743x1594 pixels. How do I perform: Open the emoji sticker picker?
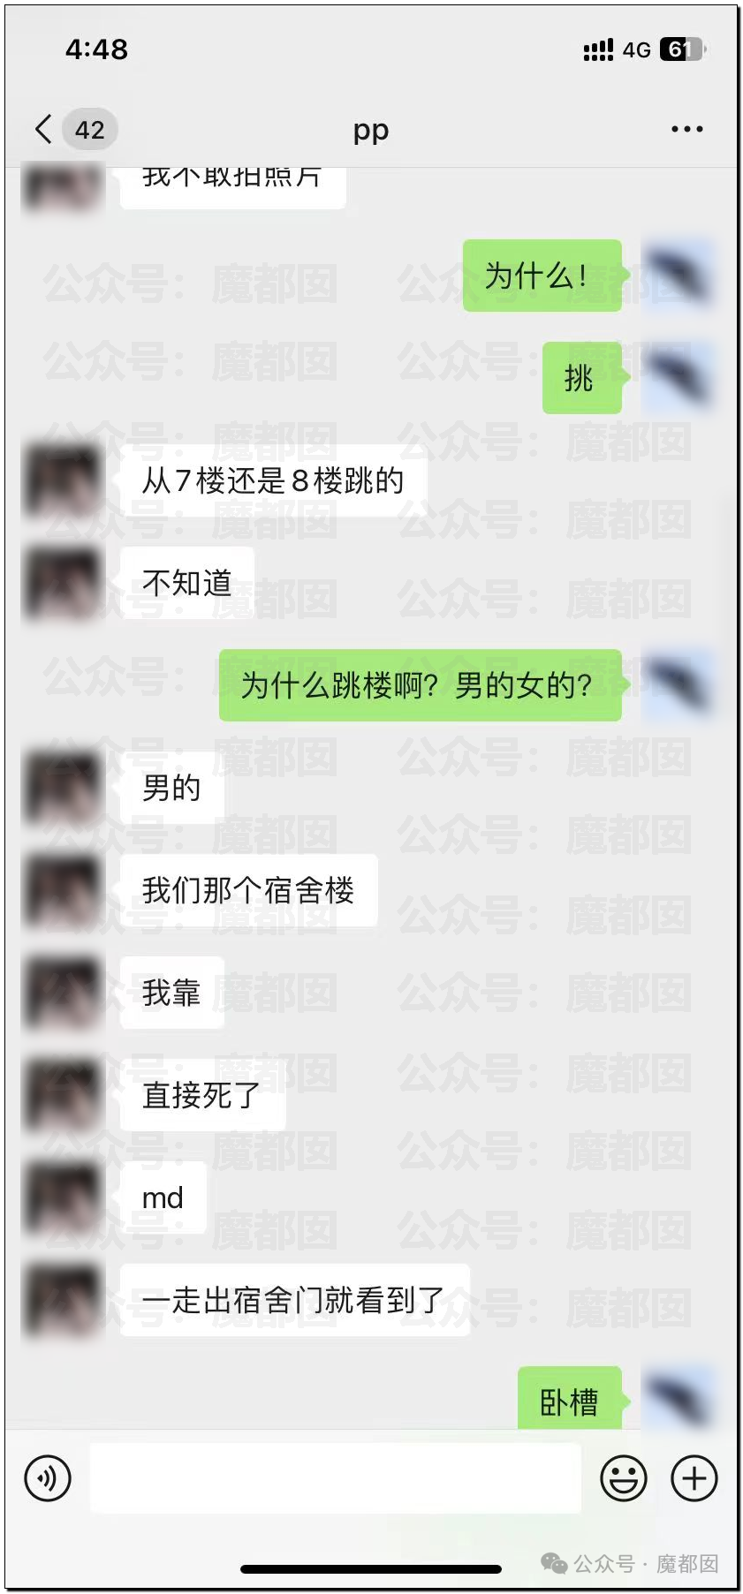tap(624, 1477)
